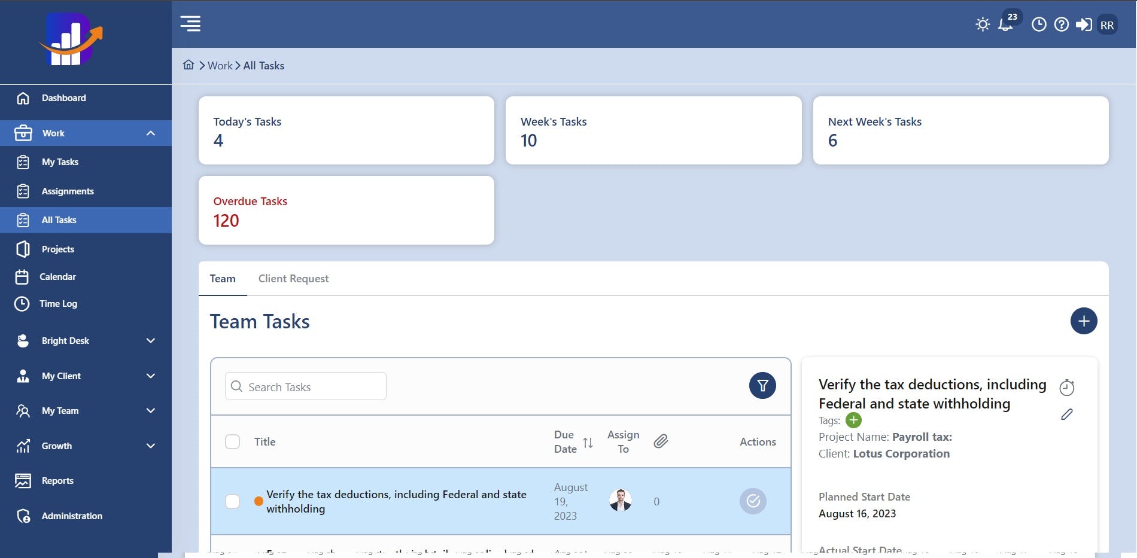Select the header checkbox to select all tasks
Image resolution: width=1137 pixels, height=558 pixels.
(x=232, y=441)
